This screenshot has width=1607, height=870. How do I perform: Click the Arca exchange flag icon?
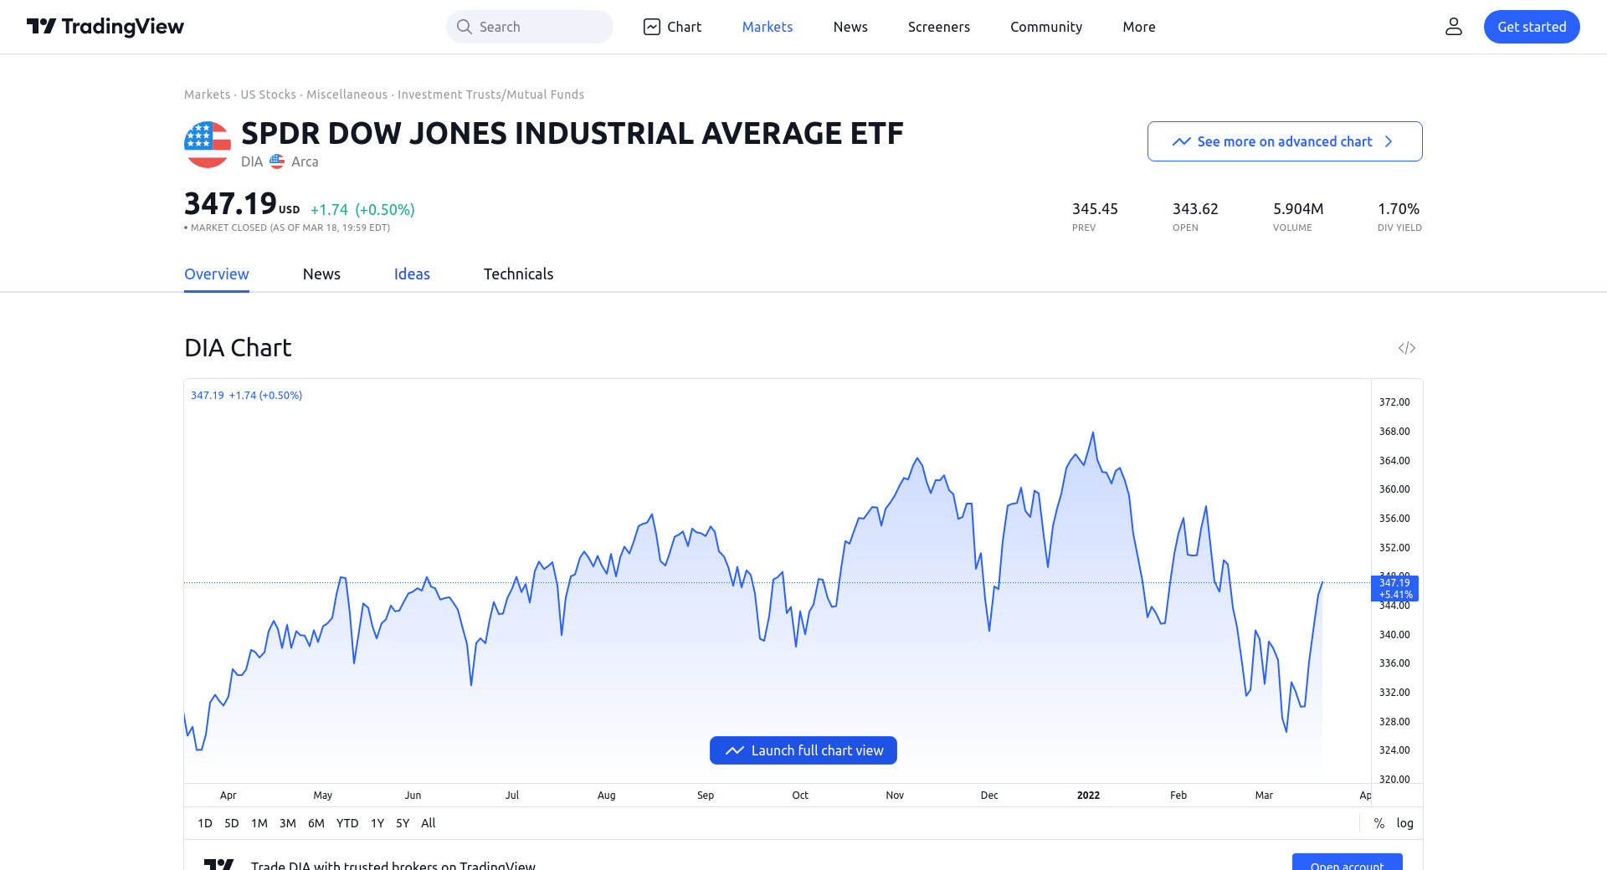277,161
